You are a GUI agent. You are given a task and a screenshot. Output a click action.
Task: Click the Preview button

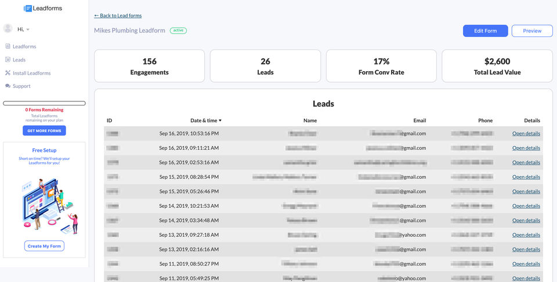531,31
